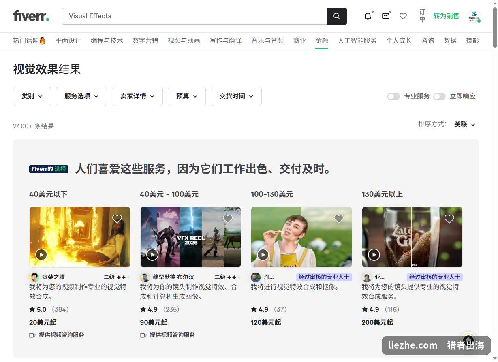Click the 200美元起 price
The width and height of the screenshot is (498, 362).
pos(377,322)
